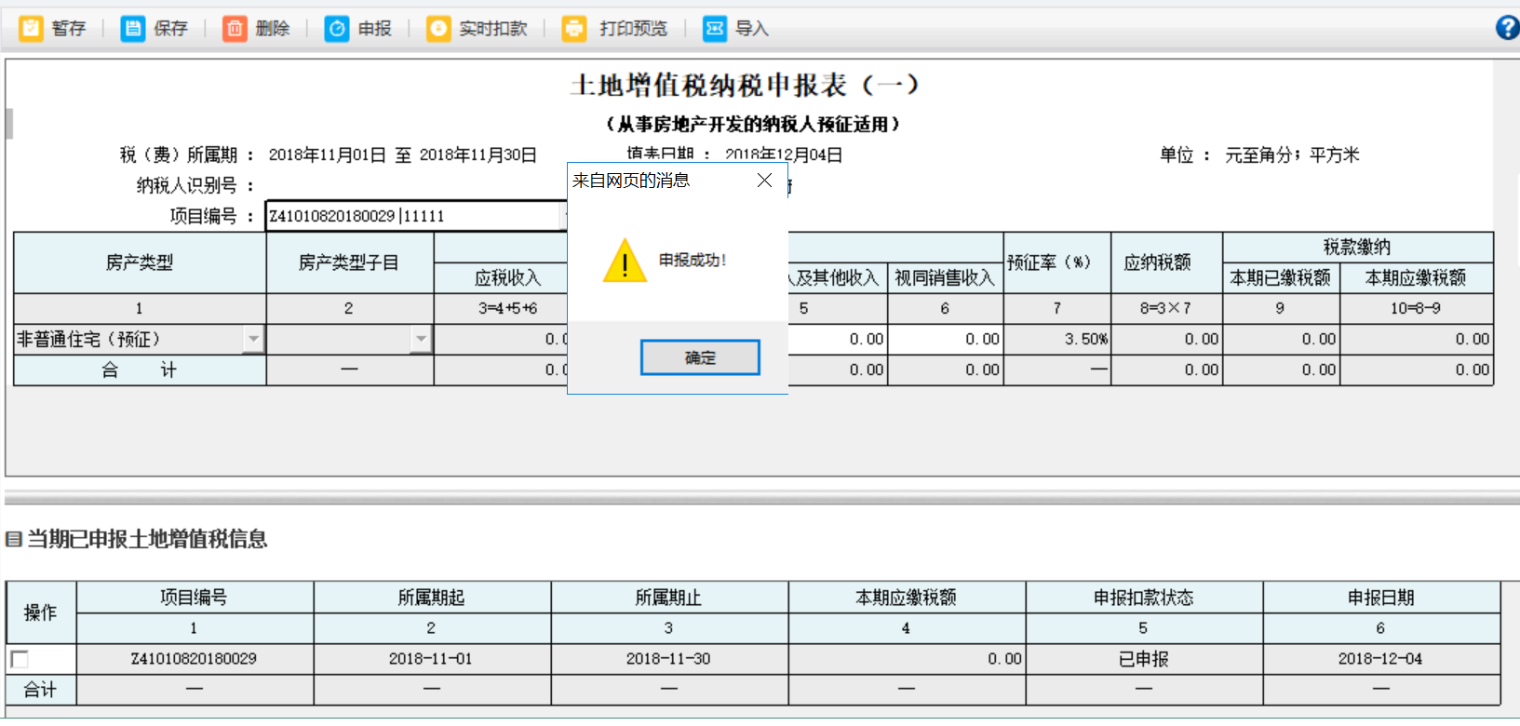Click the 项目编号 input field
The width and height of the screenshot is (1520, 726).
point(414,216)
